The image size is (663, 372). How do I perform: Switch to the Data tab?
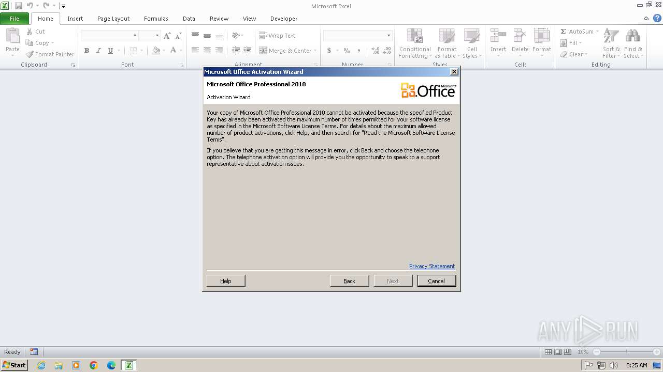189,19
